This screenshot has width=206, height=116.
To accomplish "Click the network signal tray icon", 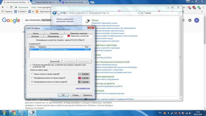I will click(186, 113).
